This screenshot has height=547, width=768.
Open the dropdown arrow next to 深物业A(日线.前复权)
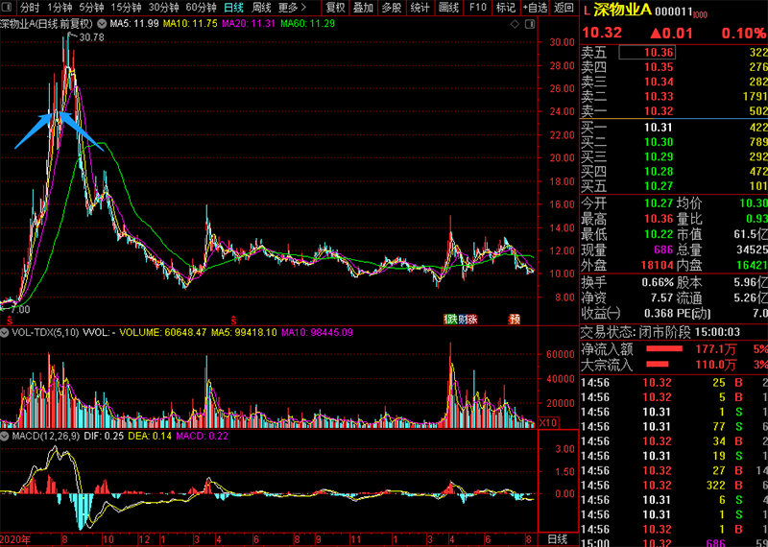[101, 23]
